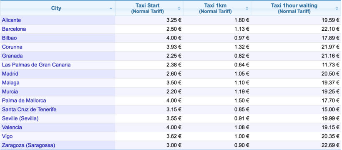The height and width of the screenshot is (150, 342).
Task: Open Palma de Mallorca link
Action: coord(24,101)
